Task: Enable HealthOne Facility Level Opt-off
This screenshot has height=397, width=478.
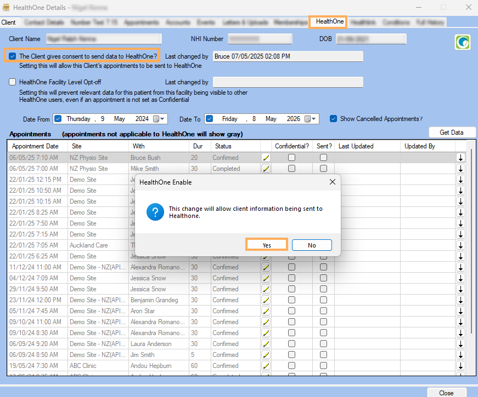Action: click(x=13, y=82)
